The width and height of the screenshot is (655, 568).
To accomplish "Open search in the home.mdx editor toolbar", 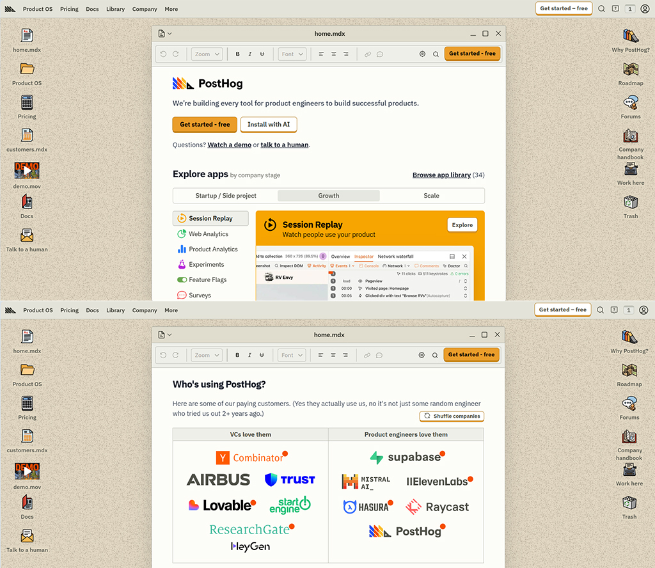I will point(435,54).
